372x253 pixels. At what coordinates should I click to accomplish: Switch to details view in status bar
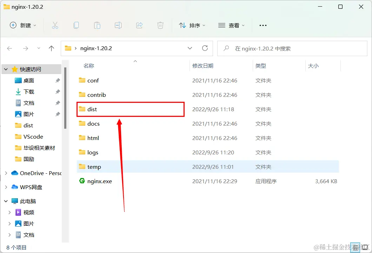coord(356,248)
